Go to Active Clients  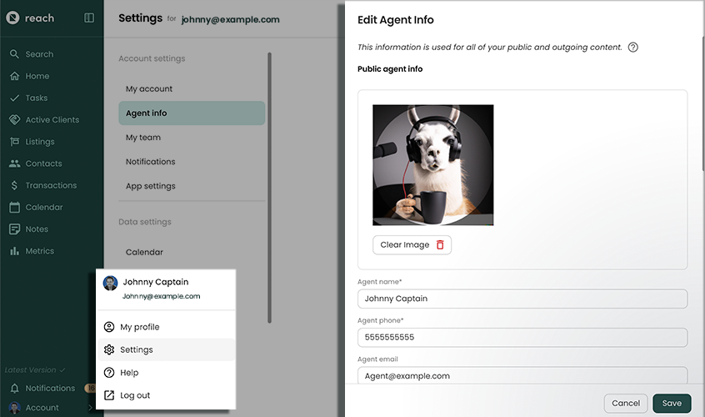pos(52,120)
